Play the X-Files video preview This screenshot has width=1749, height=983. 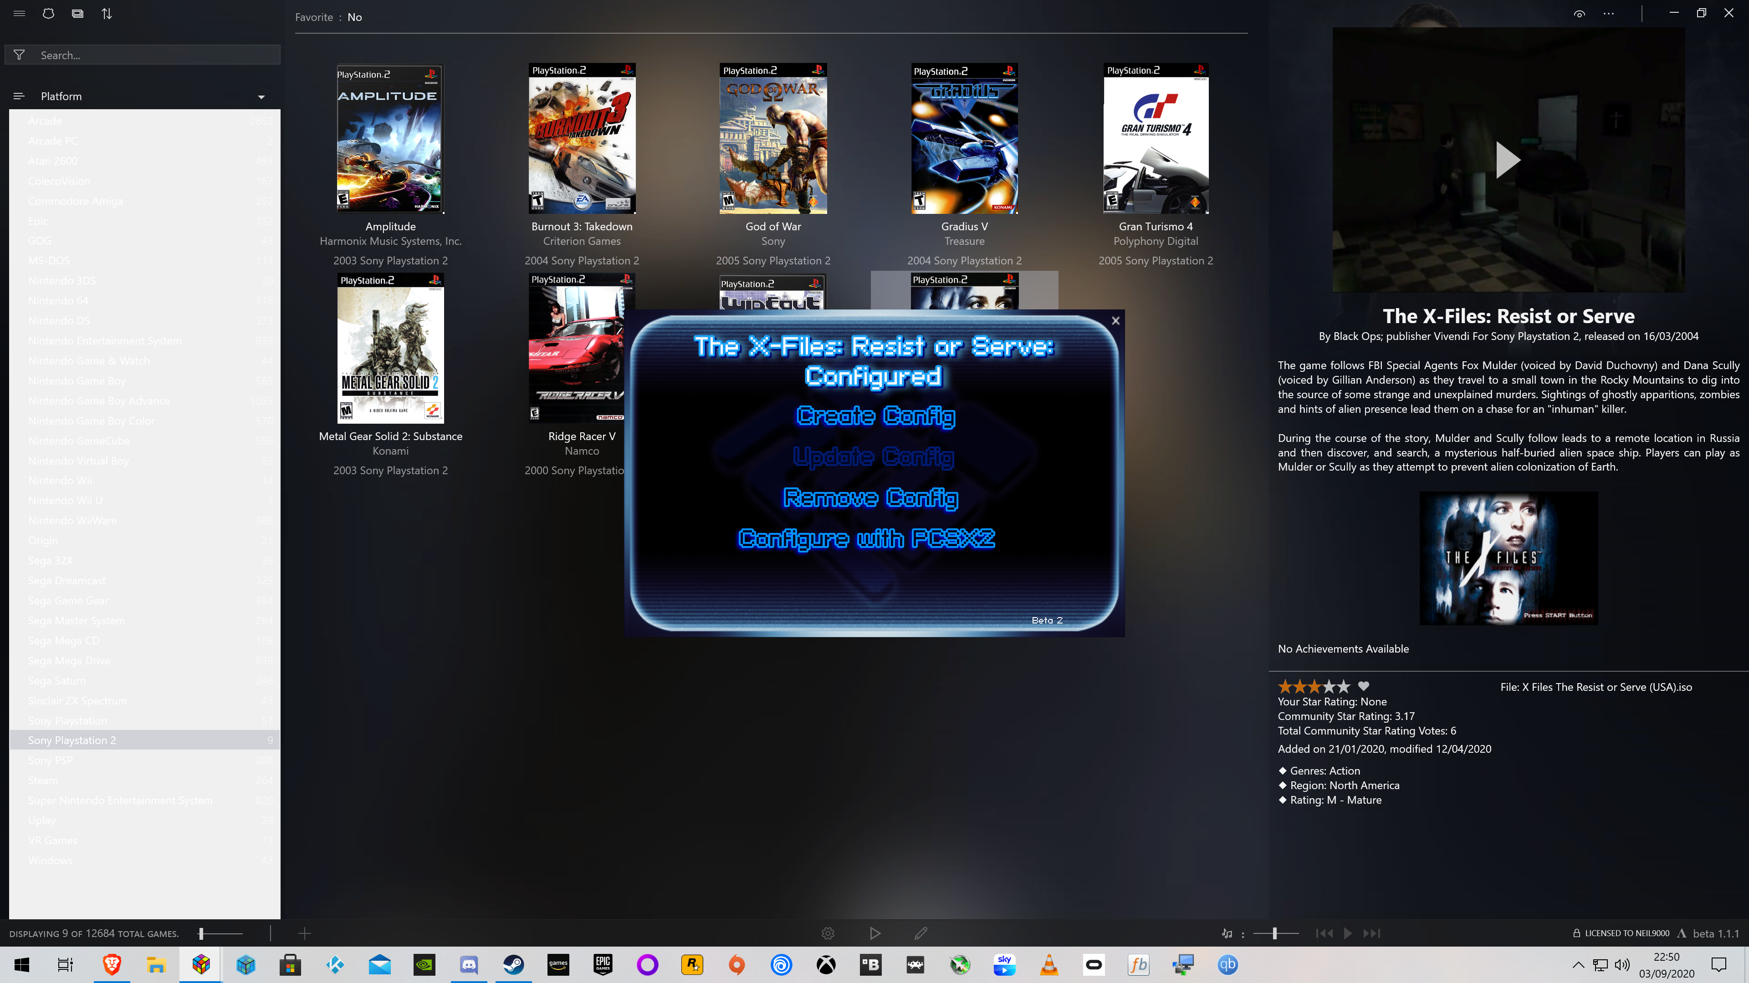(1508, 160)
